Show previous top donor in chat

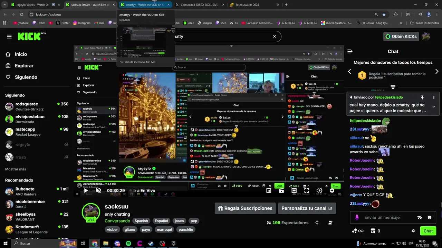(349, 71)
